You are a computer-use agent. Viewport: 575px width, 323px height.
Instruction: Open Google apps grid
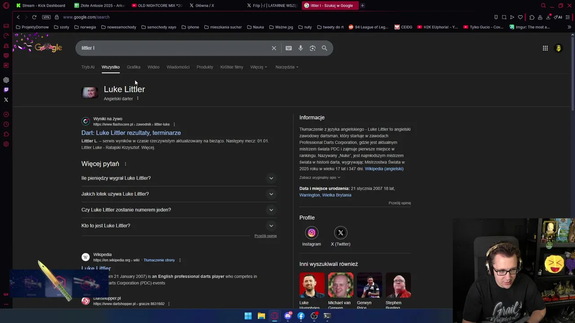(545, 48)
